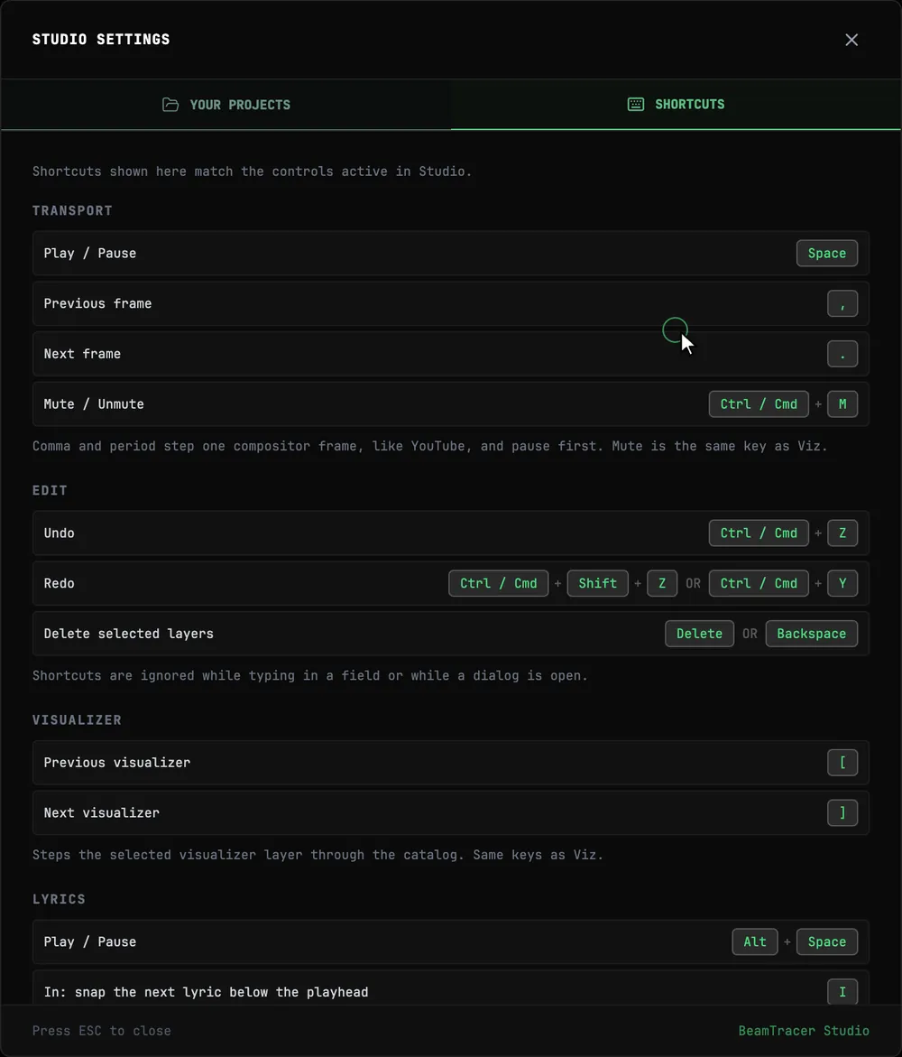Image resolution: width=902 pixels, height=1057 pixels.
Task: Click the VISUALIZER section heading
Action: [x=77, y=720]
